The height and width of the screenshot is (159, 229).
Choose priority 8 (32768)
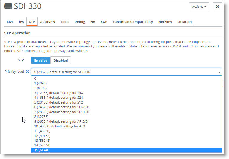point(127,117)
